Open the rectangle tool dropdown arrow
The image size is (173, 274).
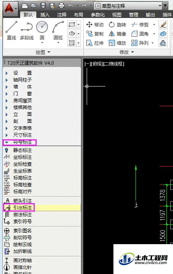79,24
